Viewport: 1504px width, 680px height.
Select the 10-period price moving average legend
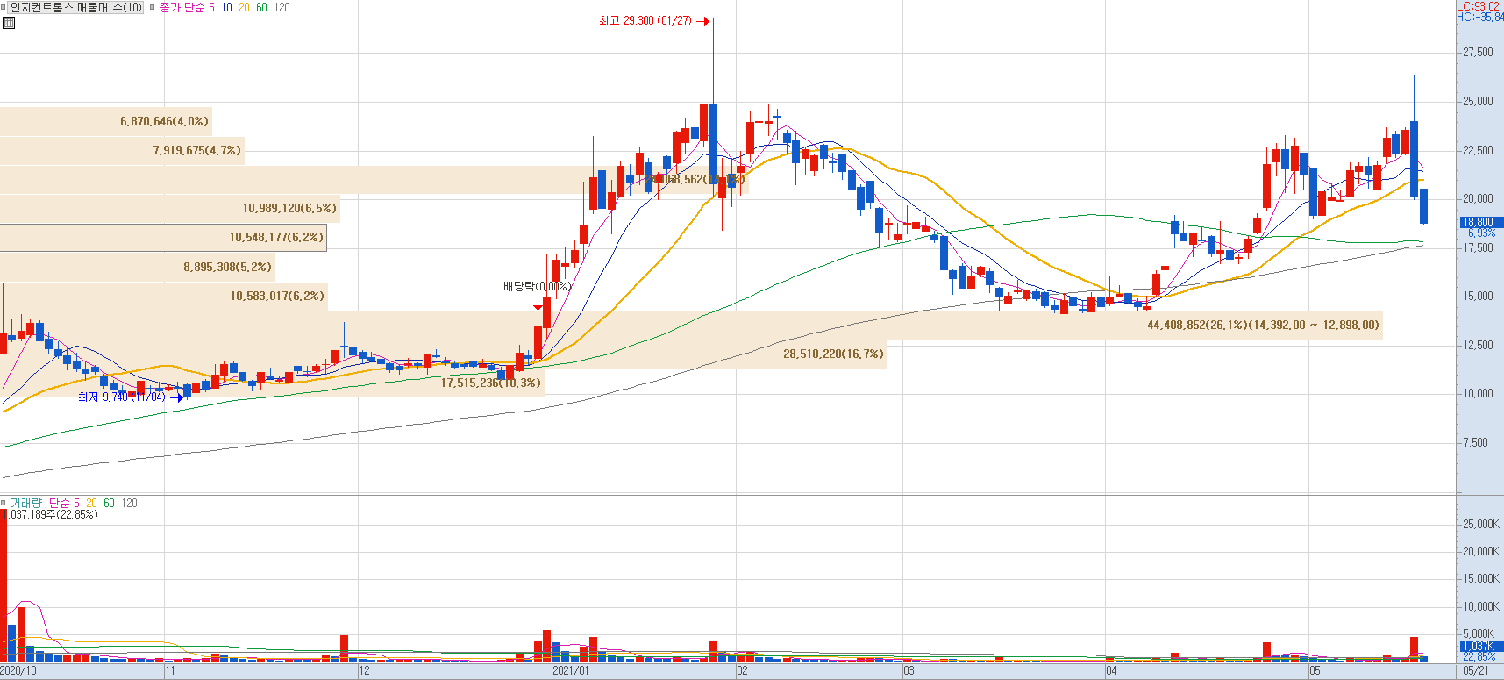(x=227, y=7)
